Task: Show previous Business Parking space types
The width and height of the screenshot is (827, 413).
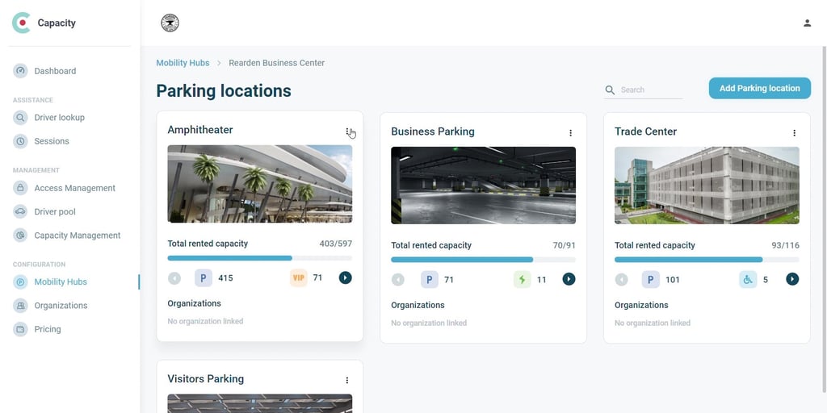Action: click(398, 279)
